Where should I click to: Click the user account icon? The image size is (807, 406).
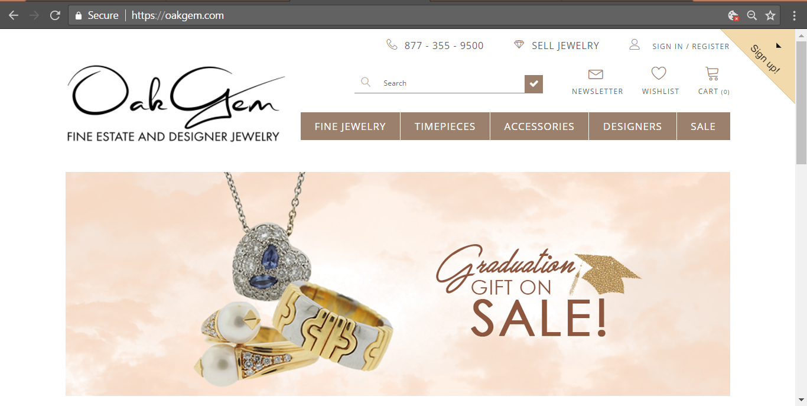coord(634,44)
